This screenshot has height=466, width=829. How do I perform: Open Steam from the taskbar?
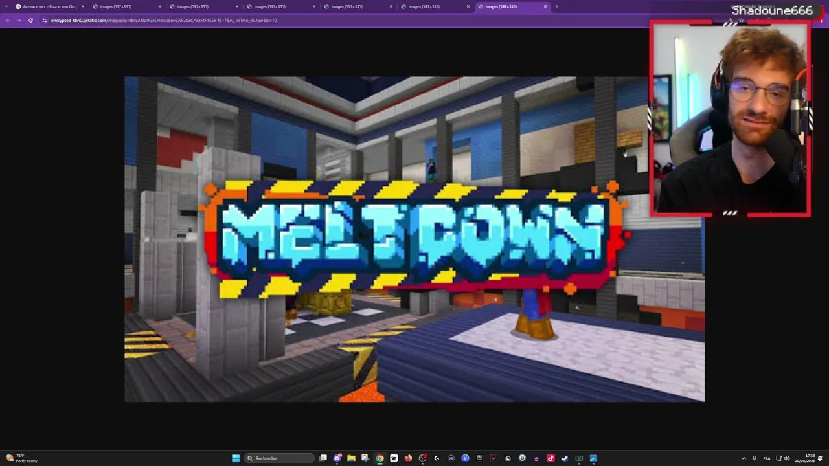coord(565,458)
